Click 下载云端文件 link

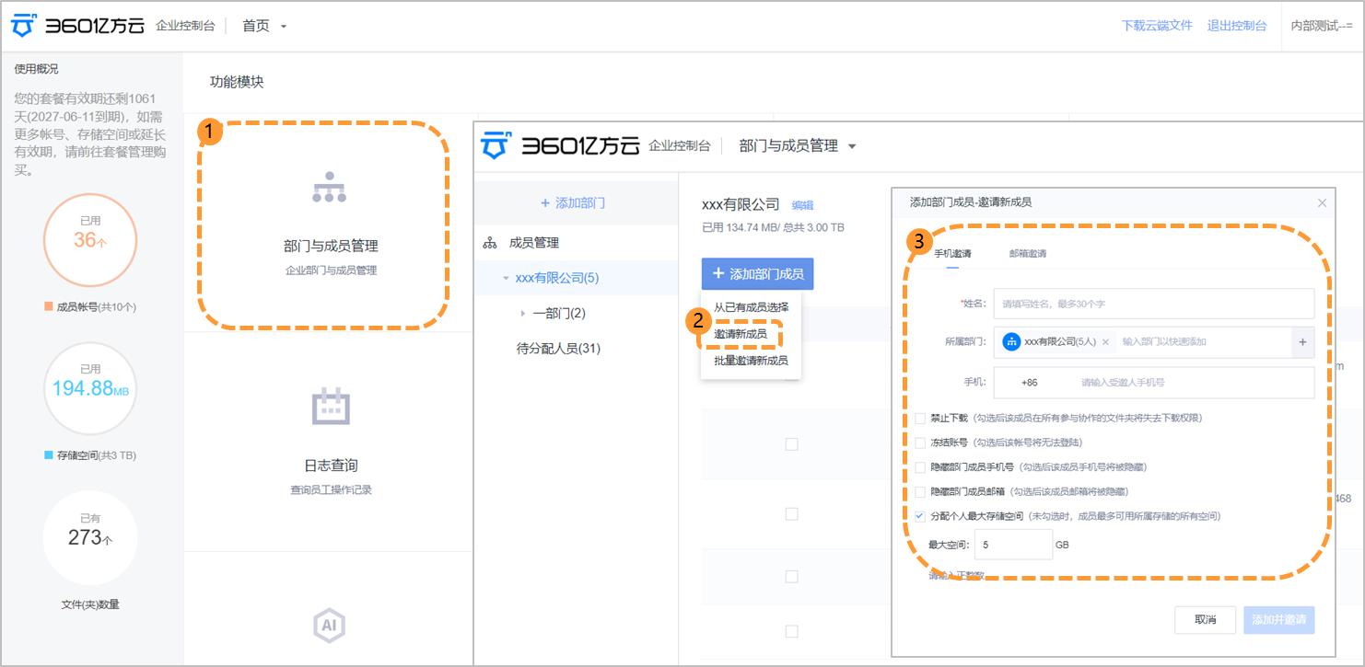[x=1156, y=26]
